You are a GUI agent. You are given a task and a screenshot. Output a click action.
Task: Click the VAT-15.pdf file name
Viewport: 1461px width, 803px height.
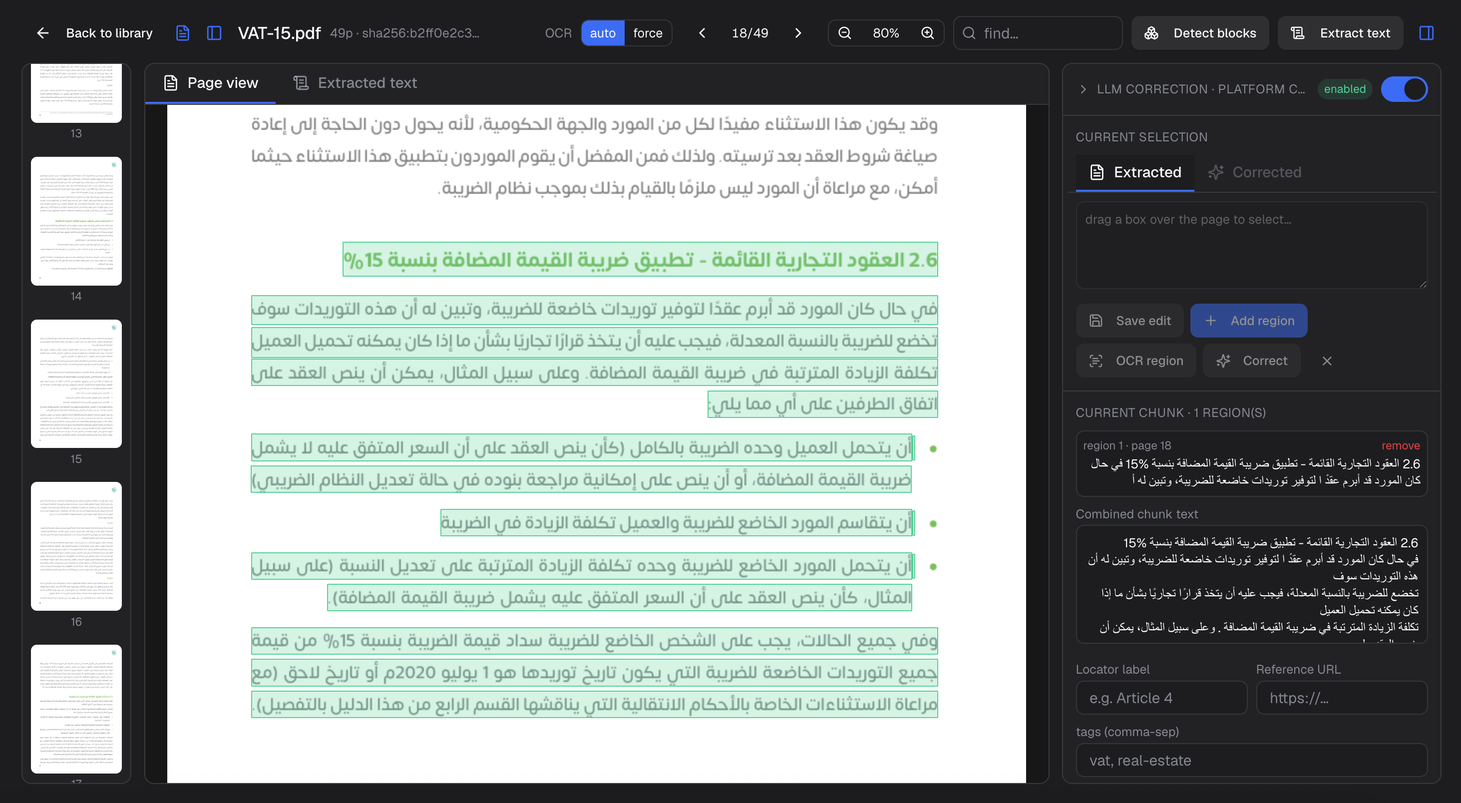point(279,33)
